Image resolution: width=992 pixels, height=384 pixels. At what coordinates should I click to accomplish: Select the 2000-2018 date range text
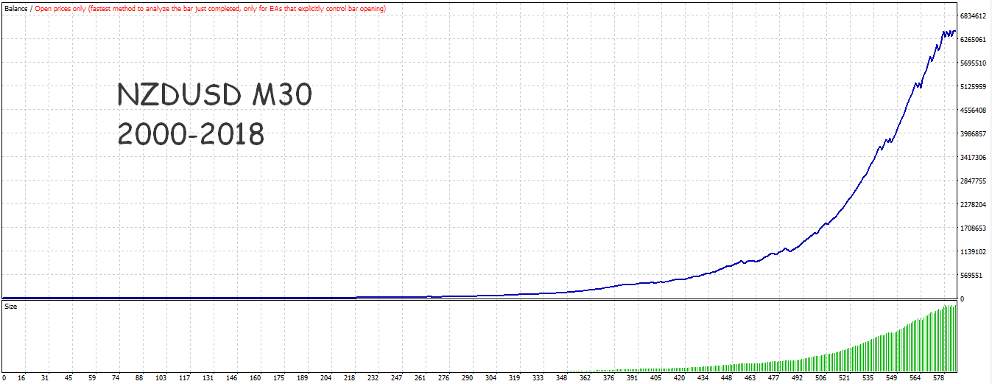click(191, 134)
